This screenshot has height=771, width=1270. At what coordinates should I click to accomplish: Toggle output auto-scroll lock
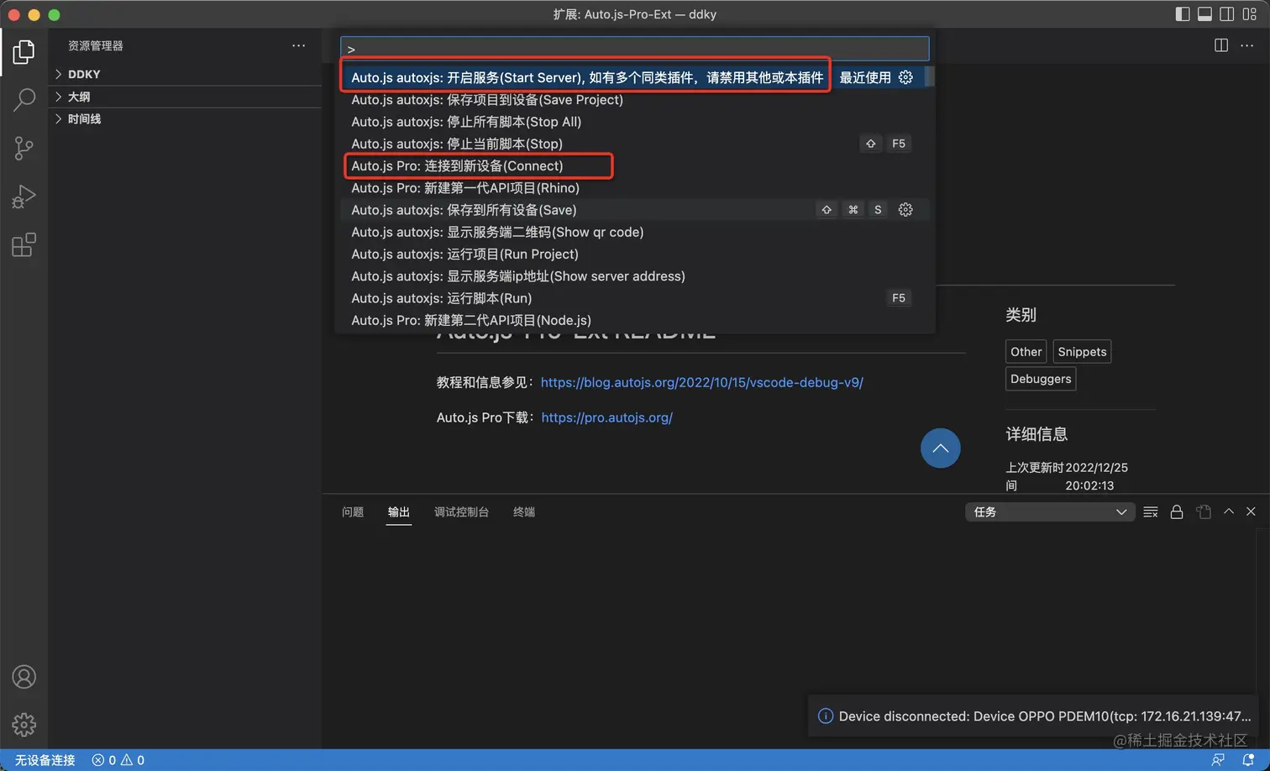pos(1177,511)
